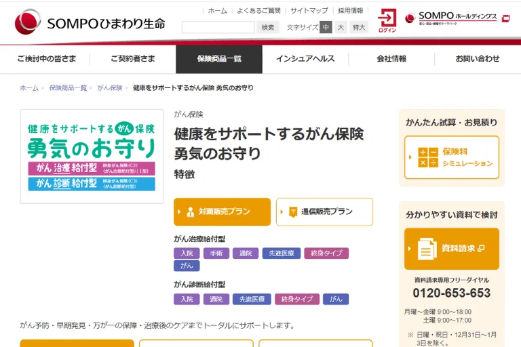Viewport: 521px width, 347px height.
Task: Click the 検索 search button
Action: point(268,27)
